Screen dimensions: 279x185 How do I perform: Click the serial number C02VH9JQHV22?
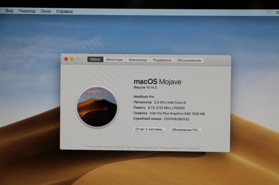coord(176,119)
